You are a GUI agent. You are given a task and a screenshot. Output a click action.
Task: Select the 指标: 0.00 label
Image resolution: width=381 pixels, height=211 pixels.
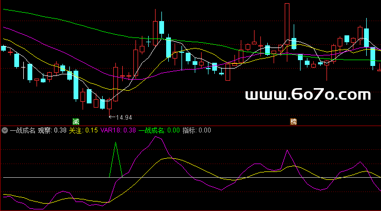(197, 130)
